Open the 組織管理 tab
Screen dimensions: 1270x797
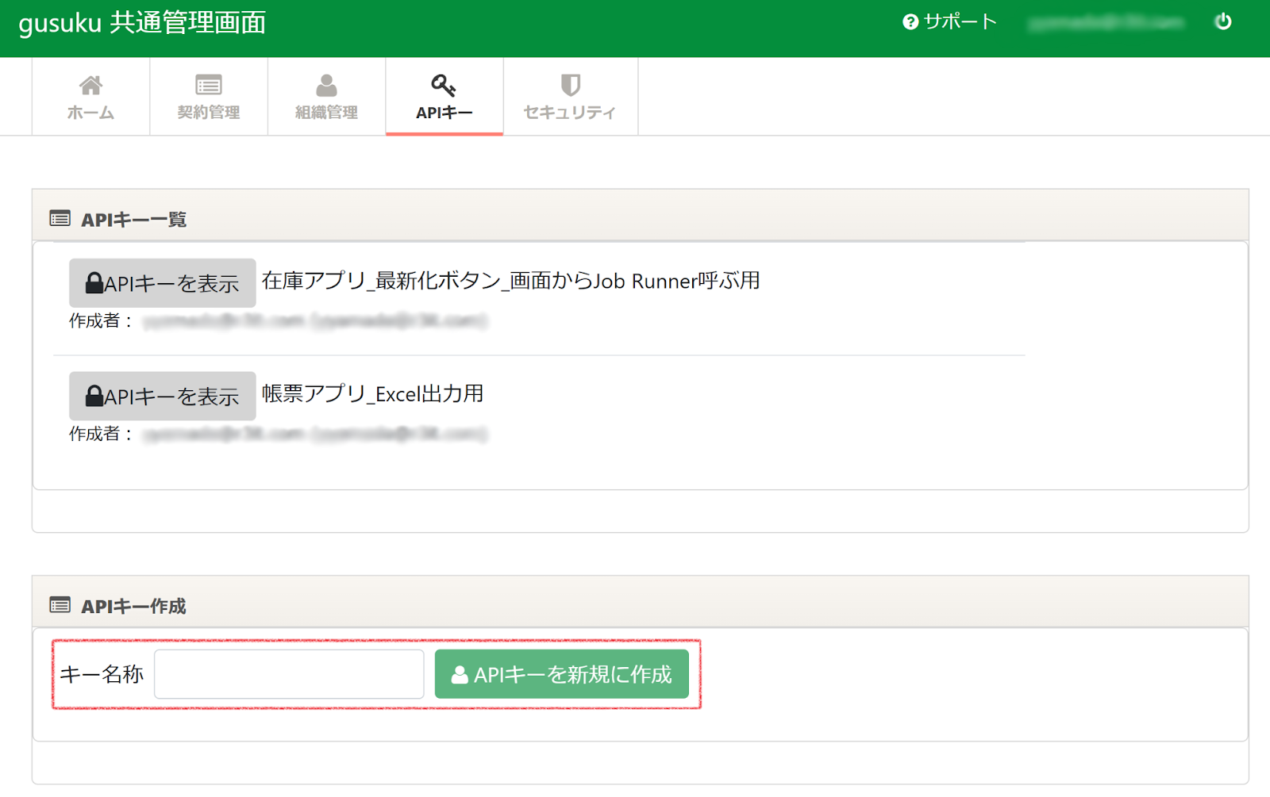(326, 97)
